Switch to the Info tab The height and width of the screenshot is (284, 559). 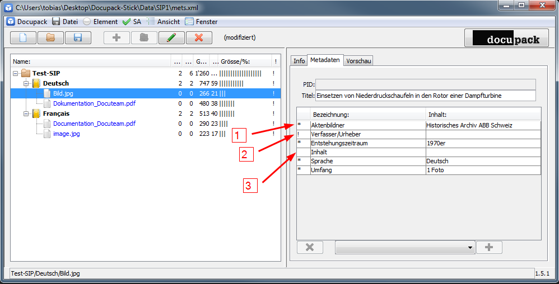point(299,60)
